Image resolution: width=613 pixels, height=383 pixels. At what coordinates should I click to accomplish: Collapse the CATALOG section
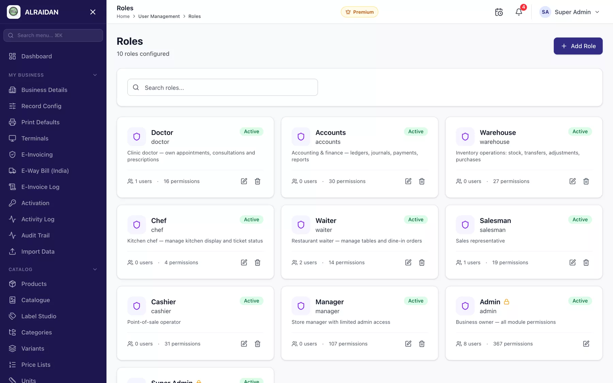tap(95, 269)
